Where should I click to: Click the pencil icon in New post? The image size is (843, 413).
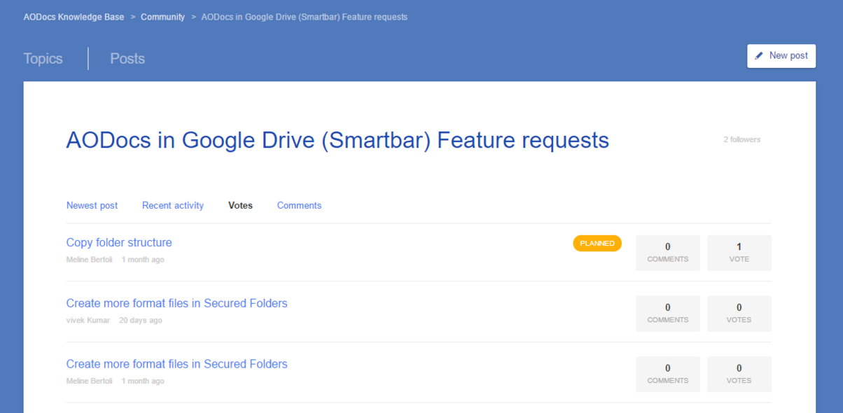[x=759, y=56]
